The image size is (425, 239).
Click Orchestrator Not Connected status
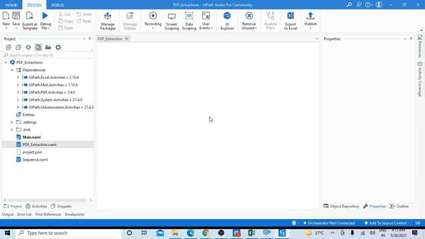[x=329, y=223]
